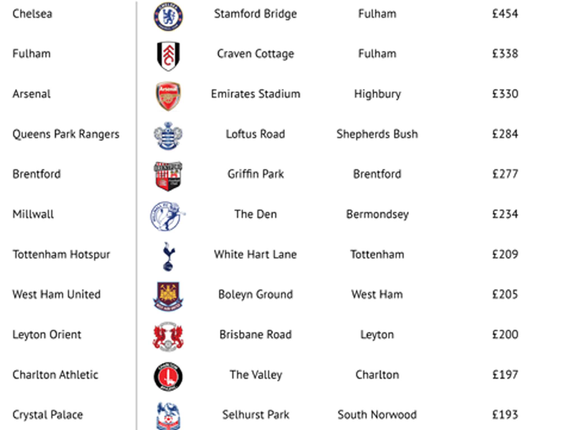Viewport: 574px width, 430px height.
Task: Click the White Hart Lane text
Action: pyautogui.click(x=255, y=254)
